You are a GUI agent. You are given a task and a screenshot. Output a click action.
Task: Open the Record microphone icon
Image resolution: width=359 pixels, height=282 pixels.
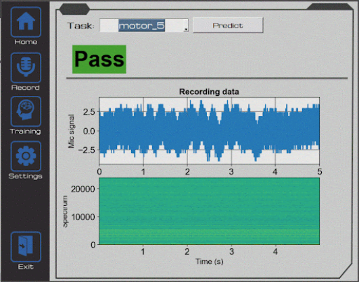tap(26, 67)
